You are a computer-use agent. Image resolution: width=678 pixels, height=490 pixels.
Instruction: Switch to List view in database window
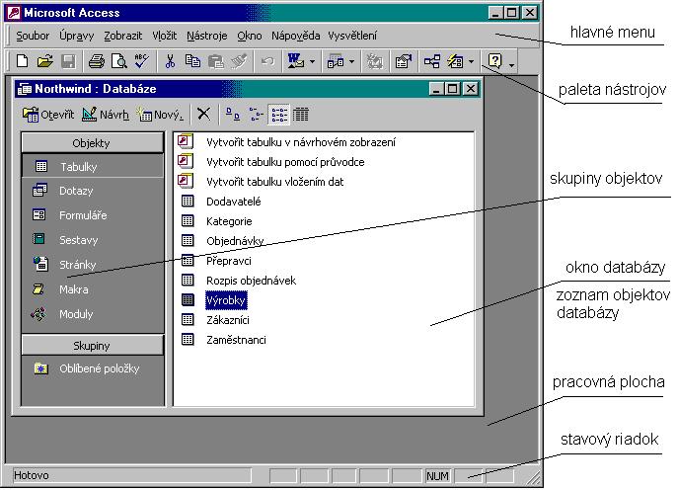point(279,115)
